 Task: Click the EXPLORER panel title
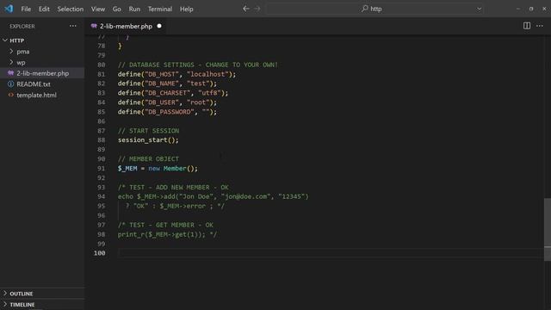[x=22, y=27]
